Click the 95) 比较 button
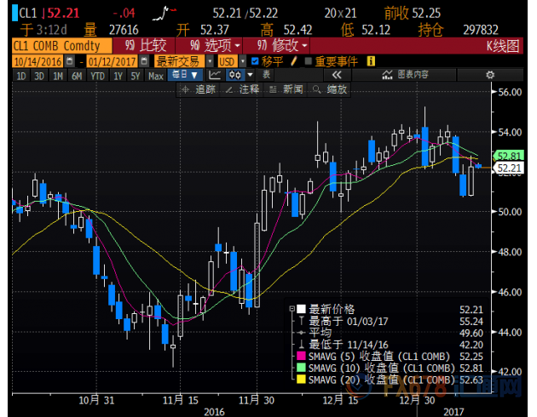This screenshot has width=537, height=417. tap(142, 46)
